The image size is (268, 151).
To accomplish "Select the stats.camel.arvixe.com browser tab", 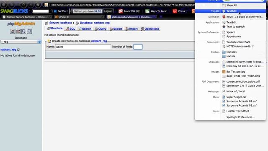I will pos(131,17).
